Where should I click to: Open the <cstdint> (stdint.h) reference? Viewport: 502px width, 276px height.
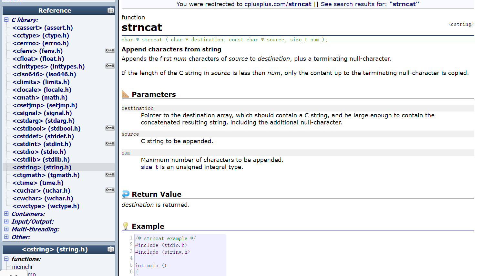(42, 144)
